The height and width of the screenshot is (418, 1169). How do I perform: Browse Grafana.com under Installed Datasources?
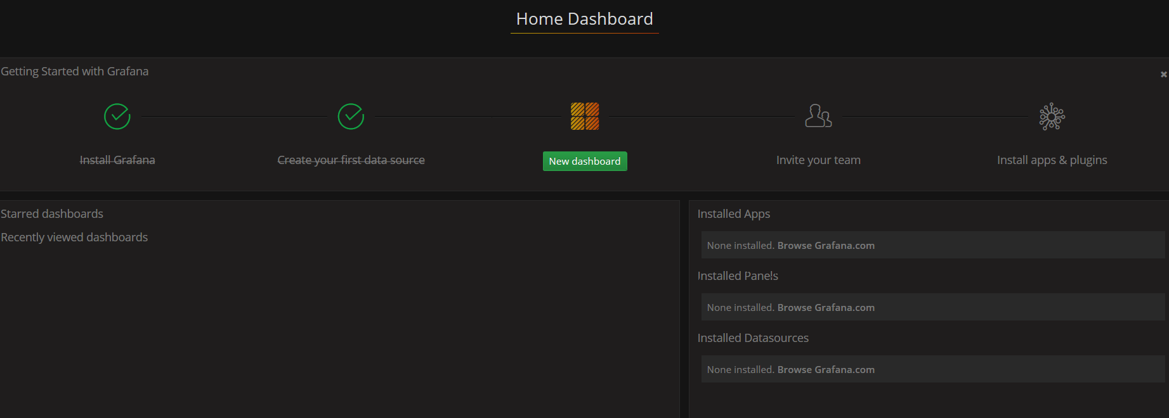[x=826, y=370]
